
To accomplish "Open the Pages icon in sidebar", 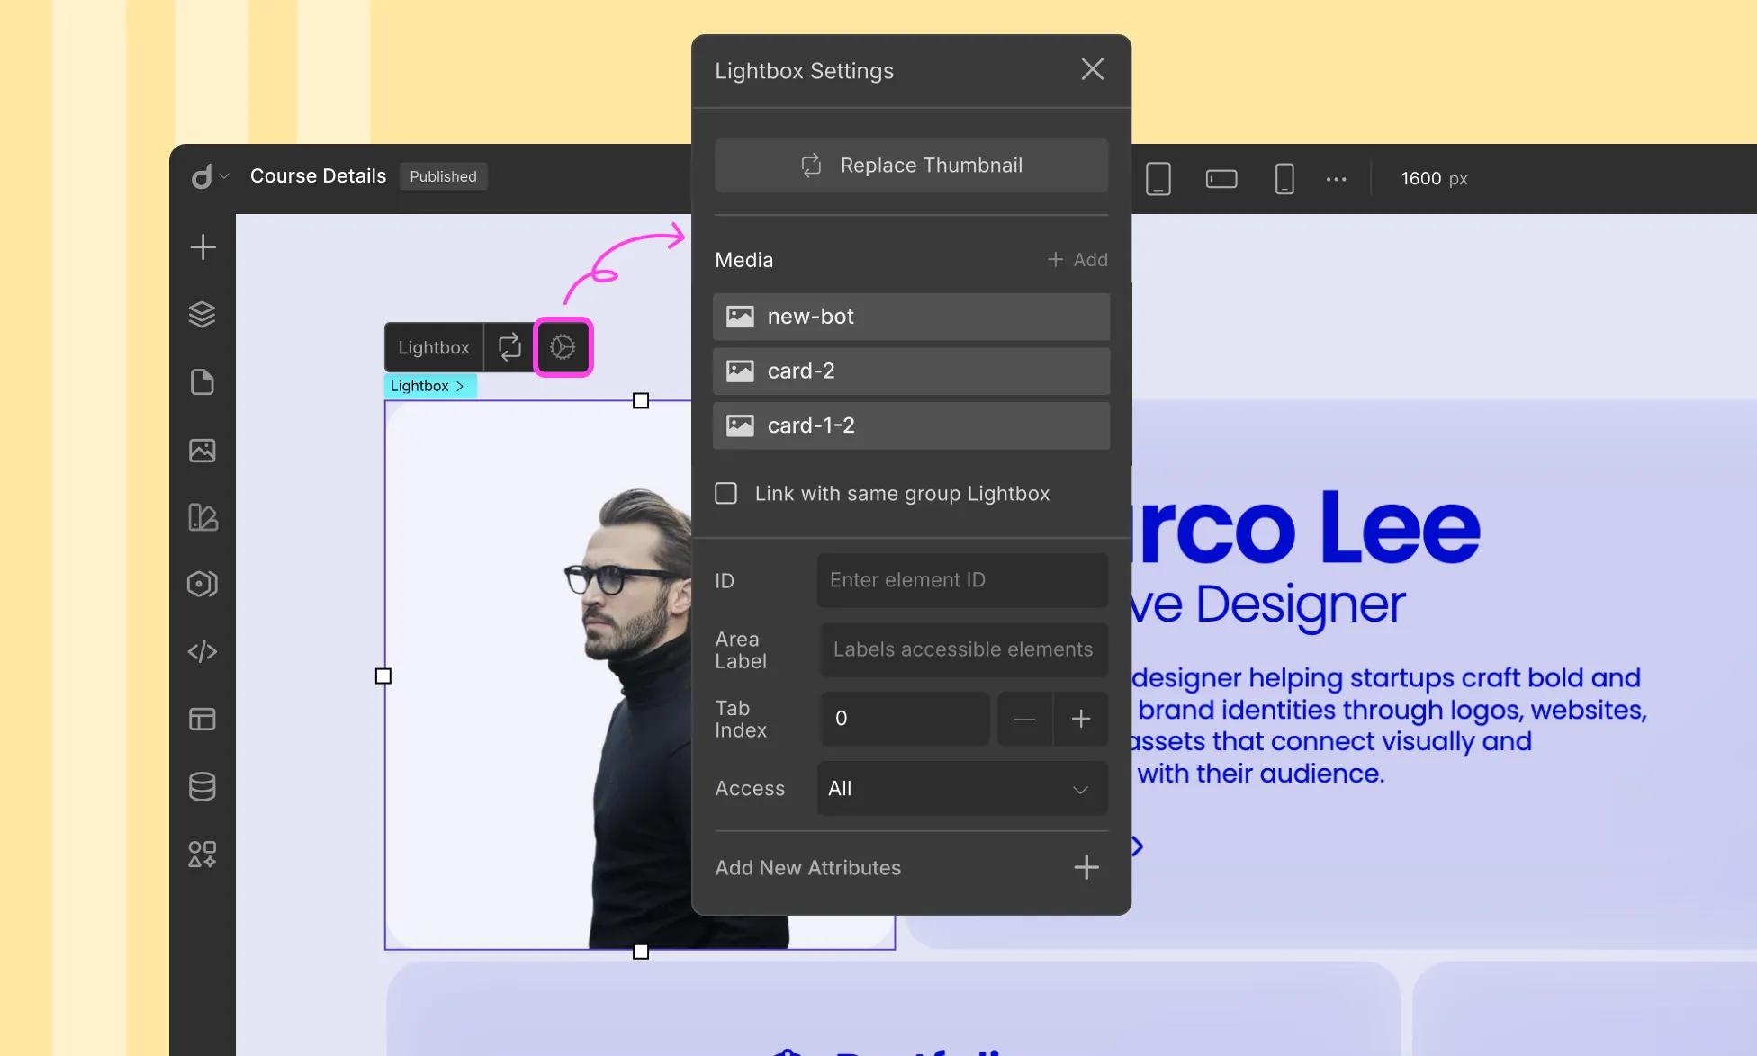I will [x=203, y=381].
